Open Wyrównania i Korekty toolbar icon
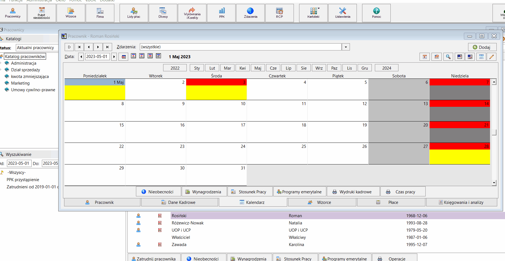 click(192, 13)
